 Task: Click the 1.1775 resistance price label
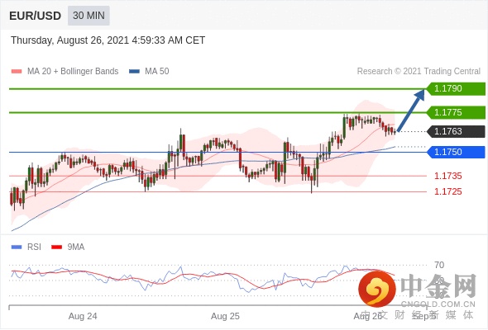456,112
